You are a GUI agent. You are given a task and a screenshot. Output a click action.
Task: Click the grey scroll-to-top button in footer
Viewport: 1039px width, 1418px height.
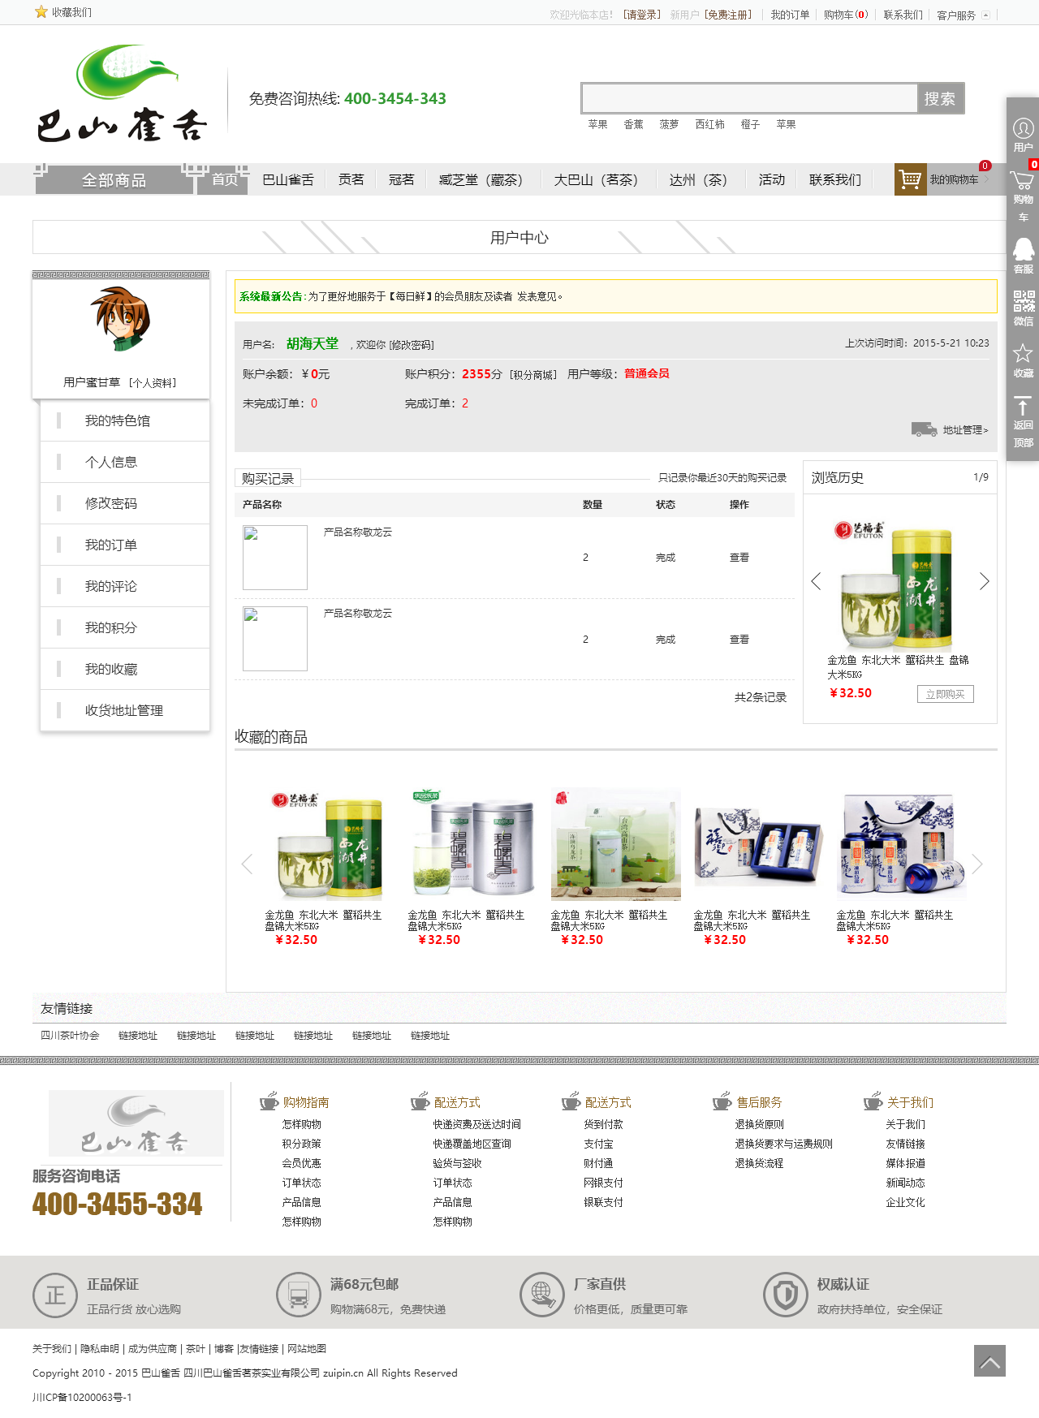click(x=989, y=1361)
